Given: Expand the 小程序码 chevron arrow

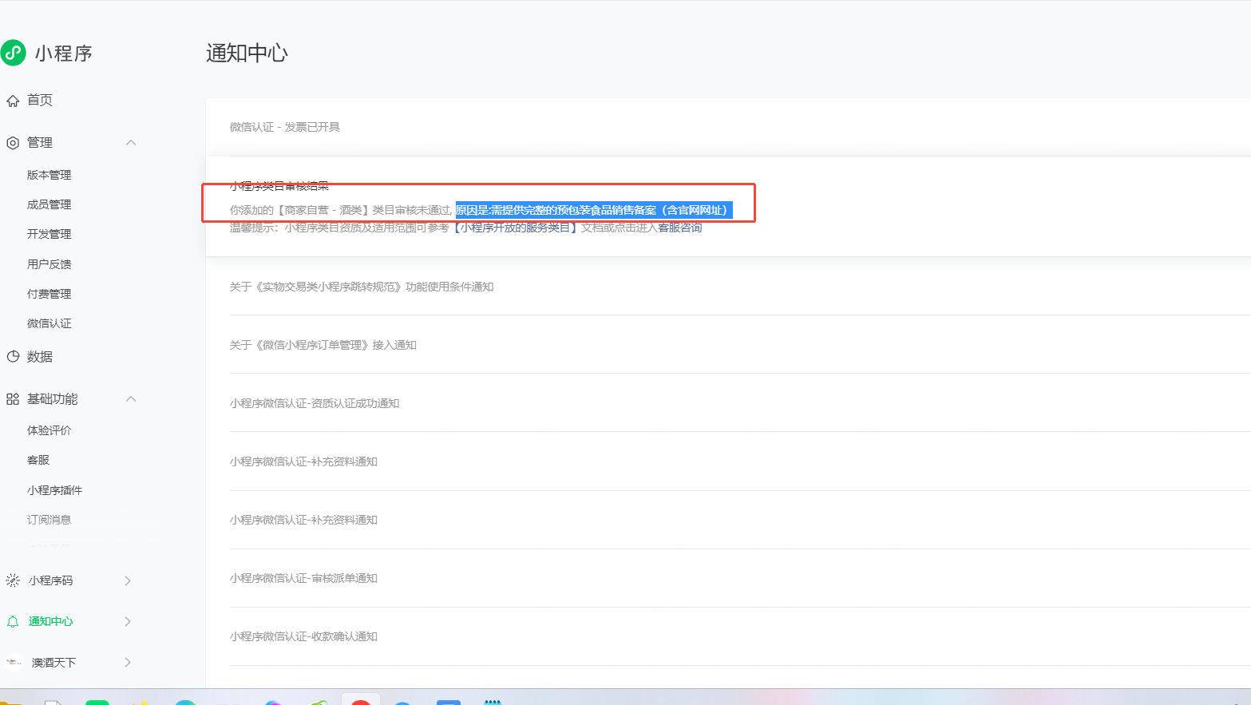Looking at the screenshot, I should coord(128,580).
